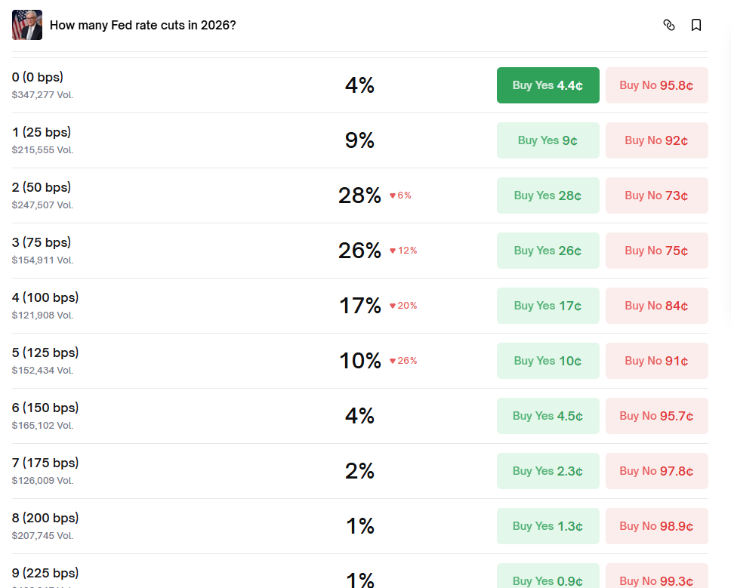731x588 pixels.
Task: Buy Yes on 6 (150 bps) at 4.5¢
Action: (547, 416)
